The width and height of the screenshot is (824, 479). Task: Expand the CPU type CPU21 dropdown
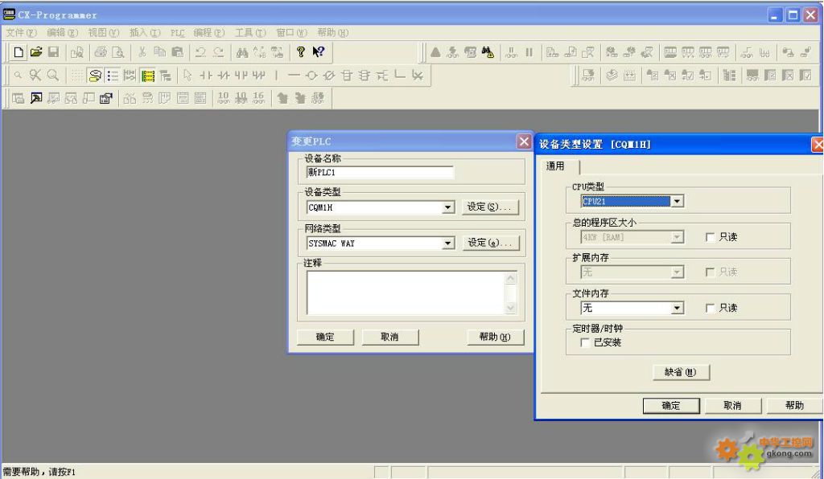(x=678, y=202)
